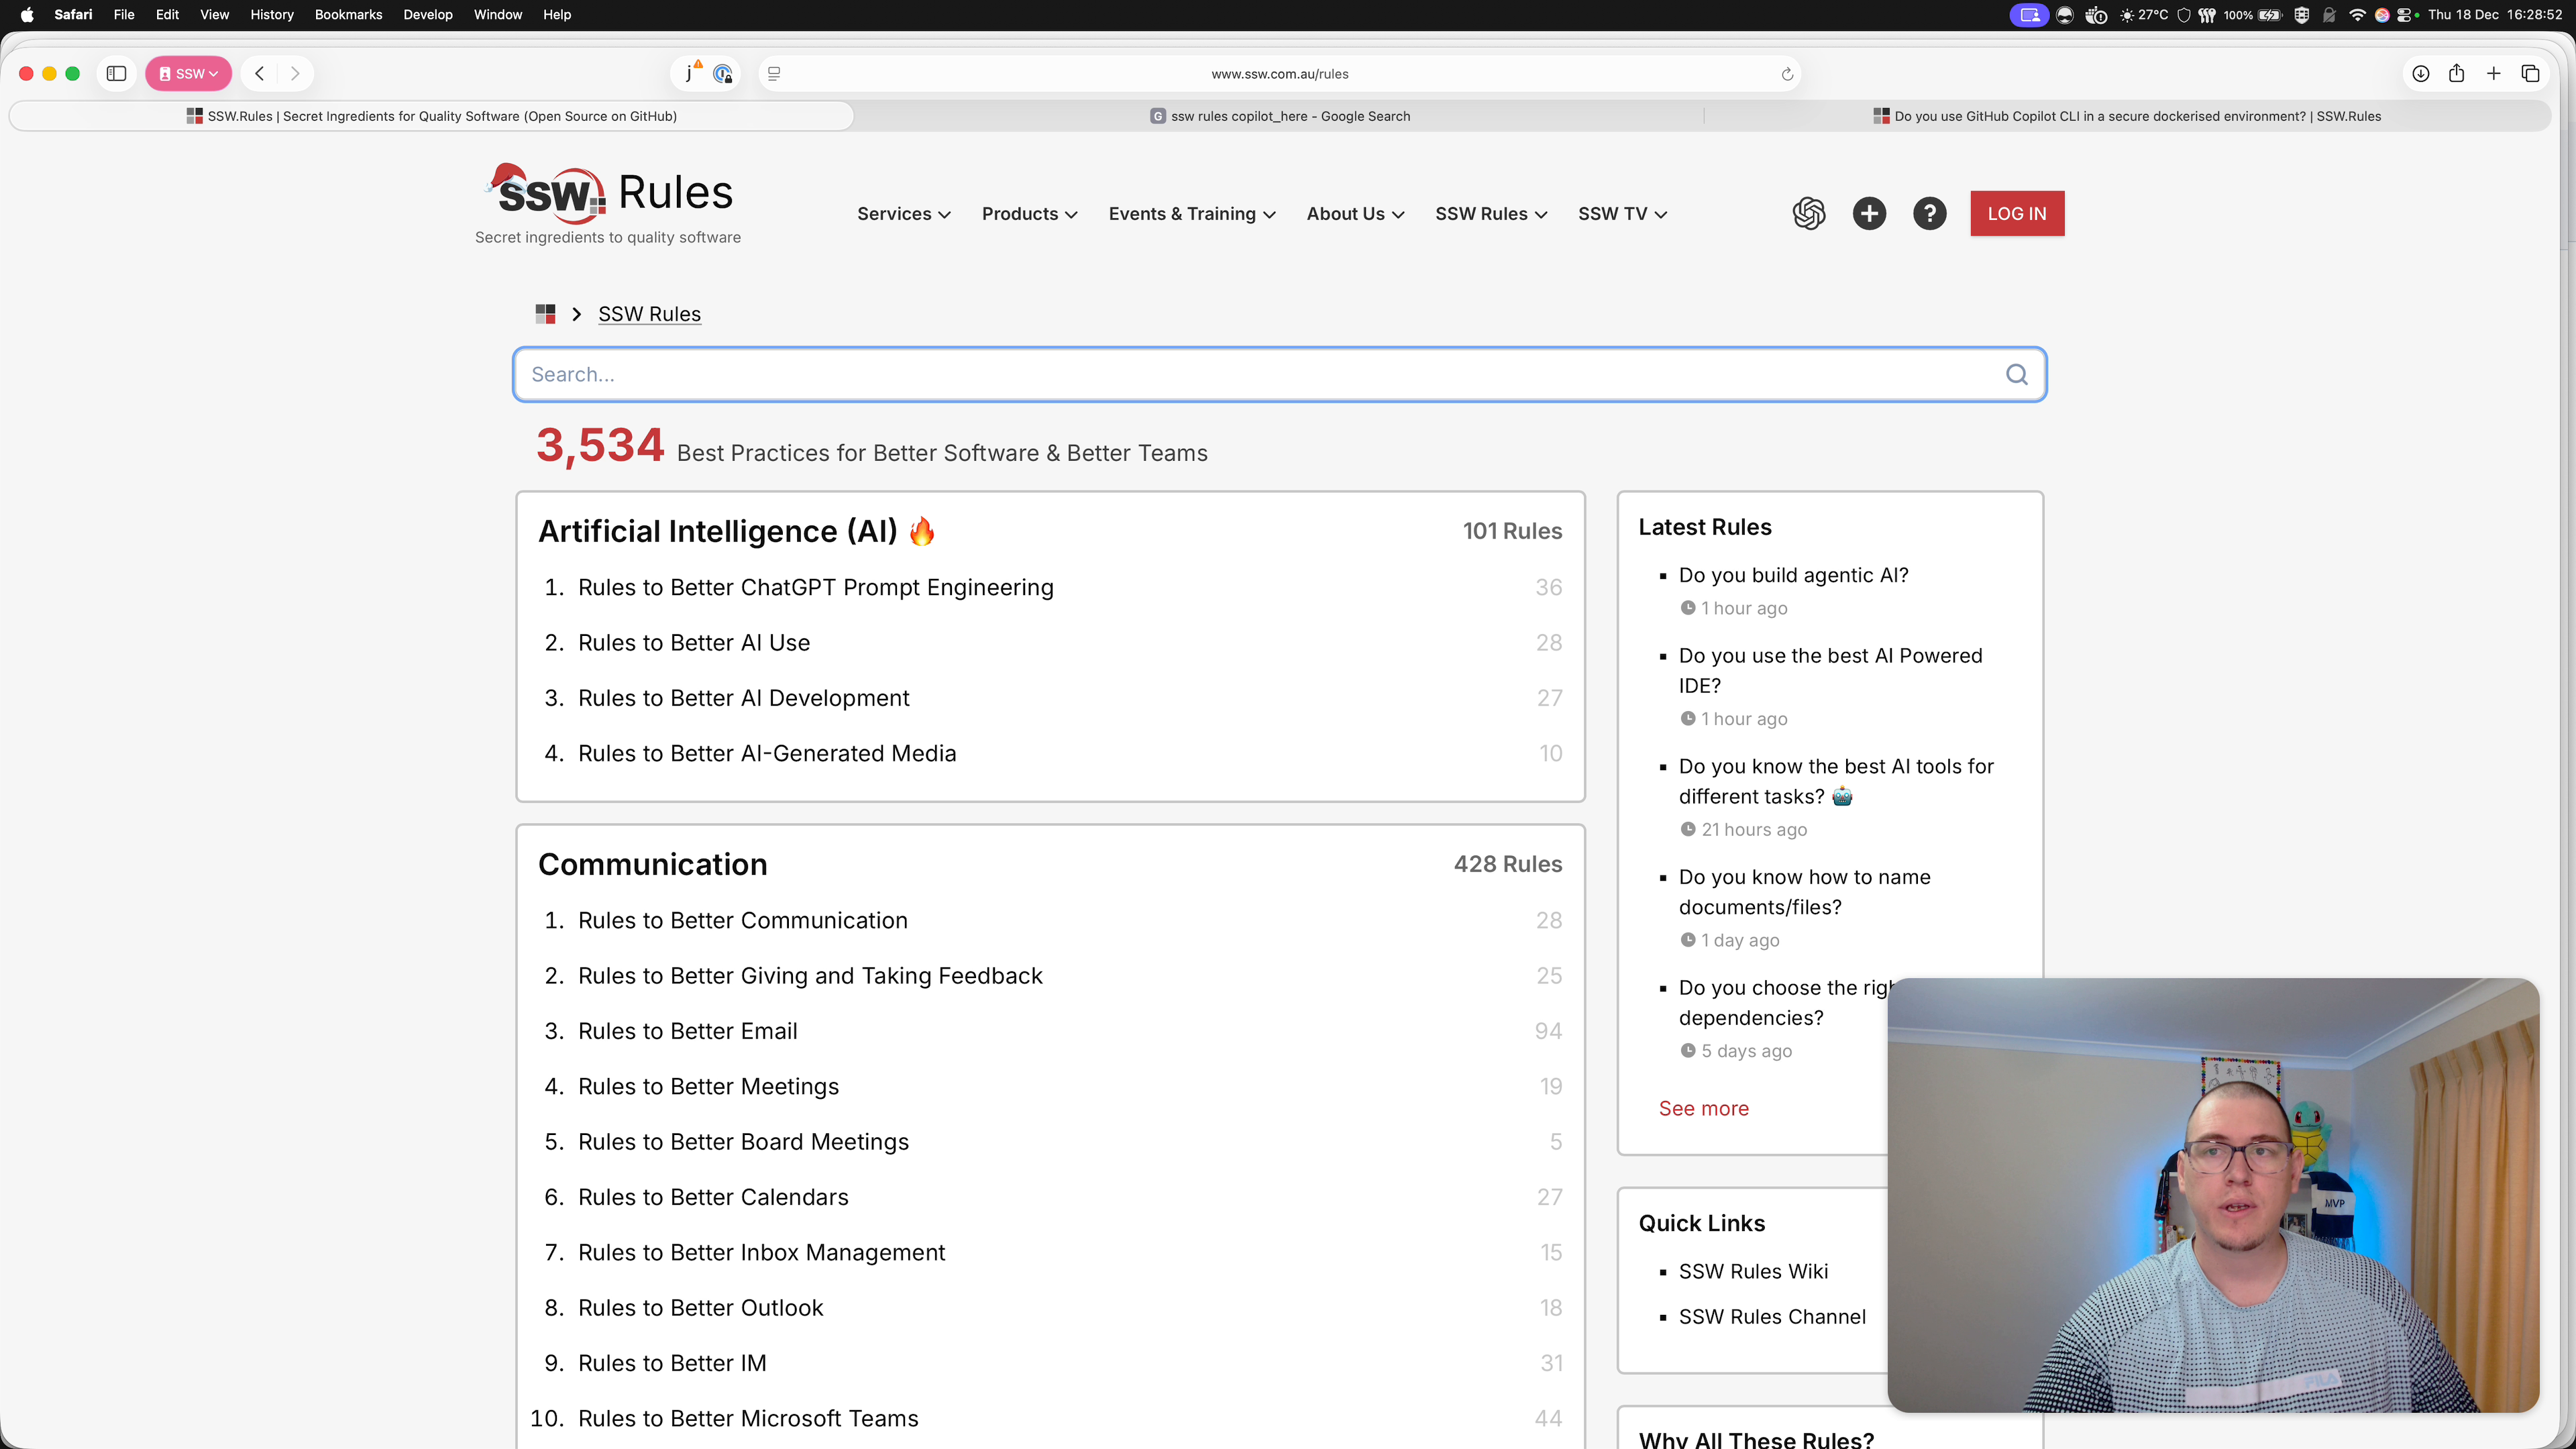
Task: Open the Safari Bookmarks menu
Action: point(348,15)
